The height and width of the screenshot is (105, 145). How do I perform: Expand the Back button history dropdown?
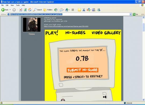pyautogui.click(x=10, y=10)
